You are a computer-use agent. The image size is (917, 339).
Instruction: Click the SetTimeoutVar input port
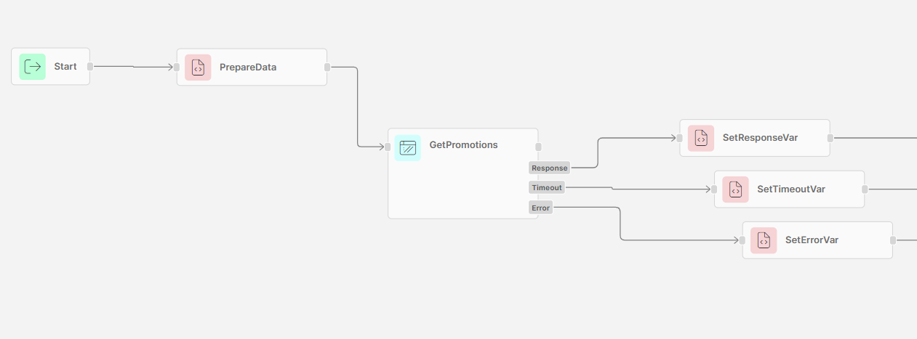point(714,189)
